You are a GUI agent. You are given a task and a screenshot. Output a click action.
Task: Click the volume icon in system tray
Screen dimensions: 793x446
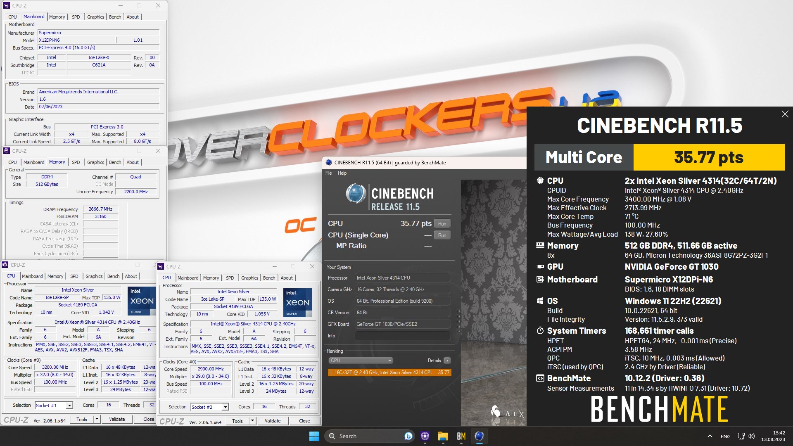(x=751, y=436)
